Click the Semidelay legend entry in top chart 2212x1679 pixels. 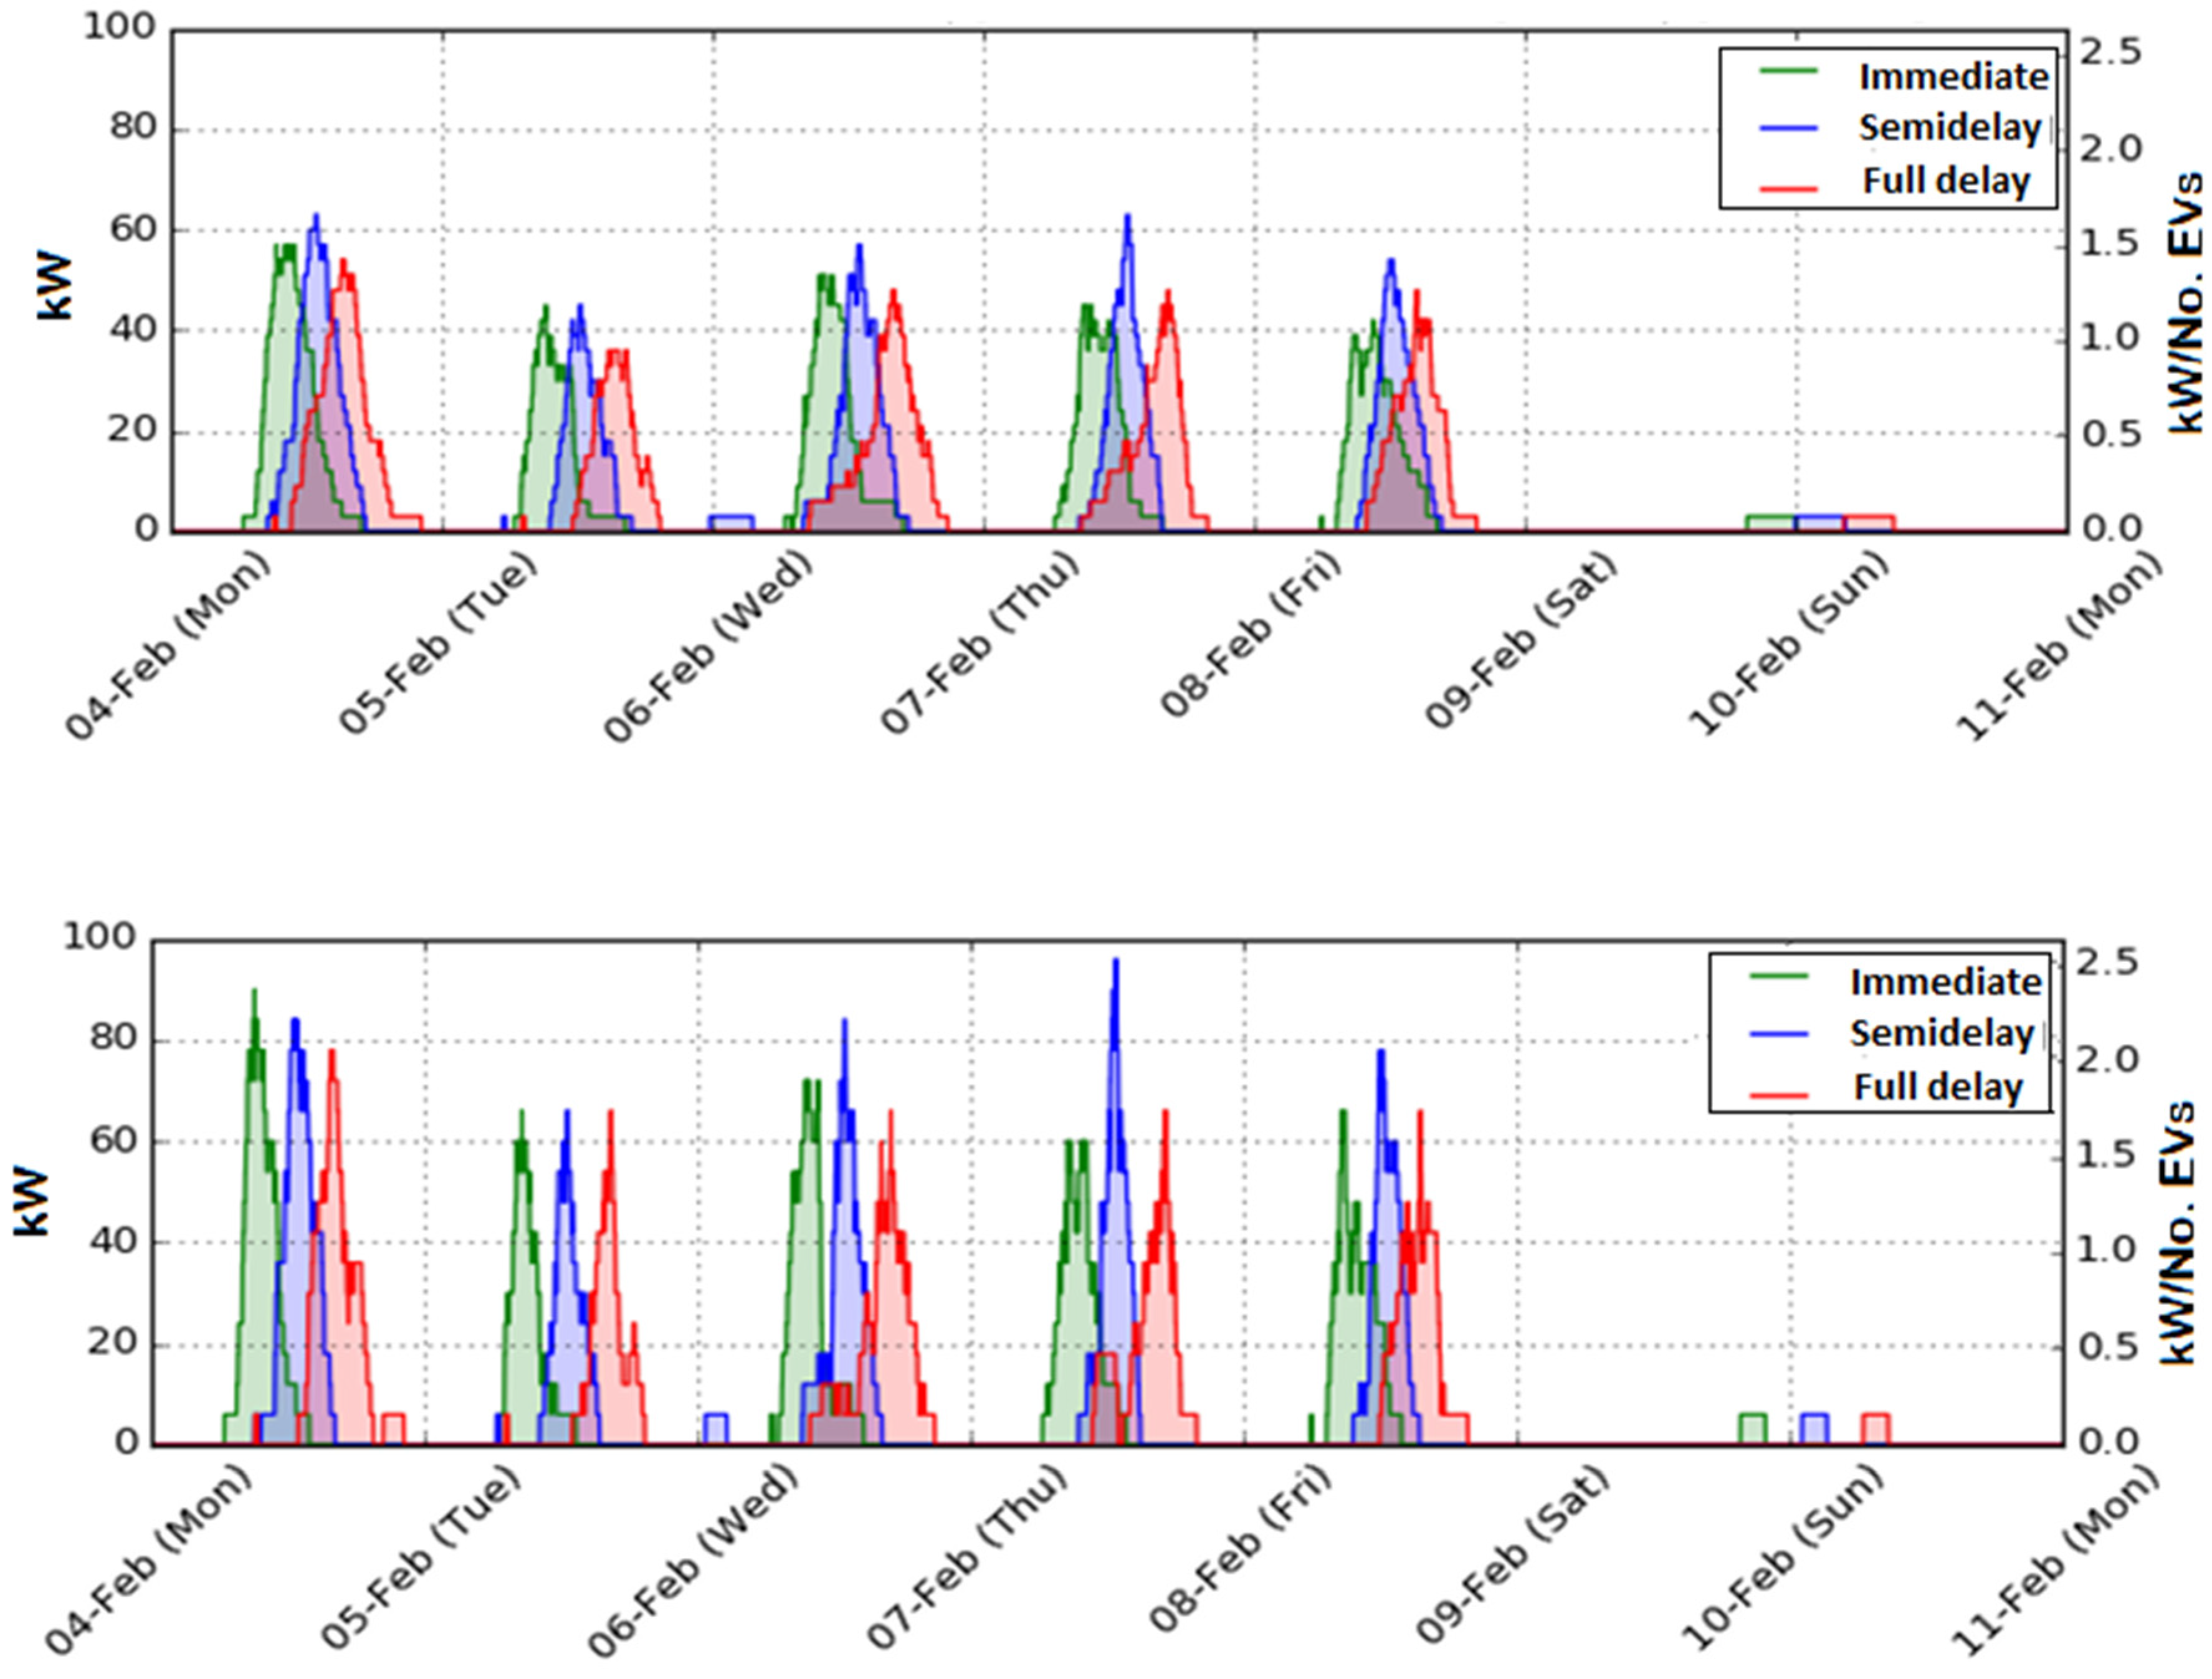[1949, 128]
